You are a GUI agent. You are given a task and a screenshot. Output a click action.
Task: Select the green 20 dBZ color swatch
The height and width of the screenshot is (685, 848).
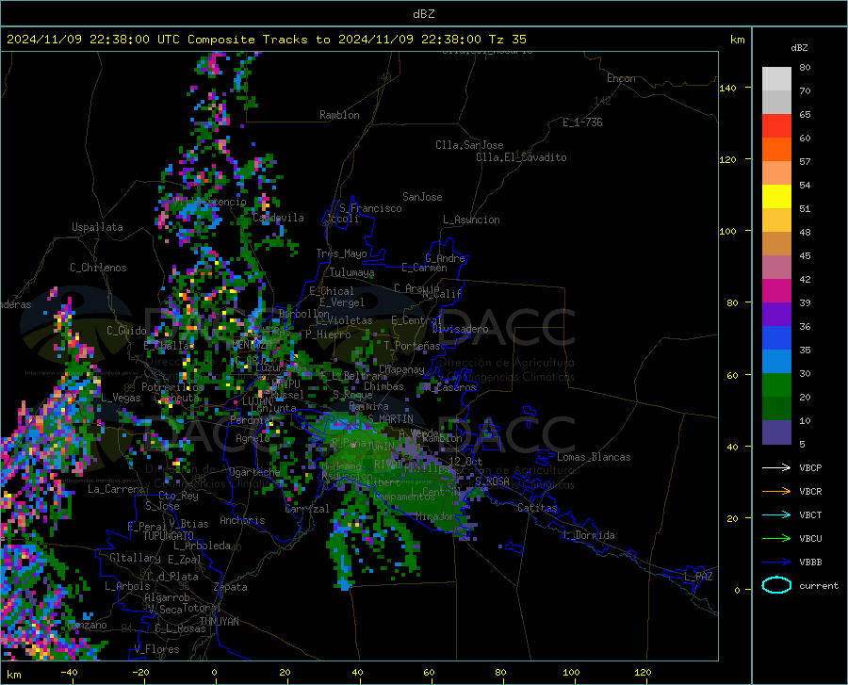click(776, 385)
